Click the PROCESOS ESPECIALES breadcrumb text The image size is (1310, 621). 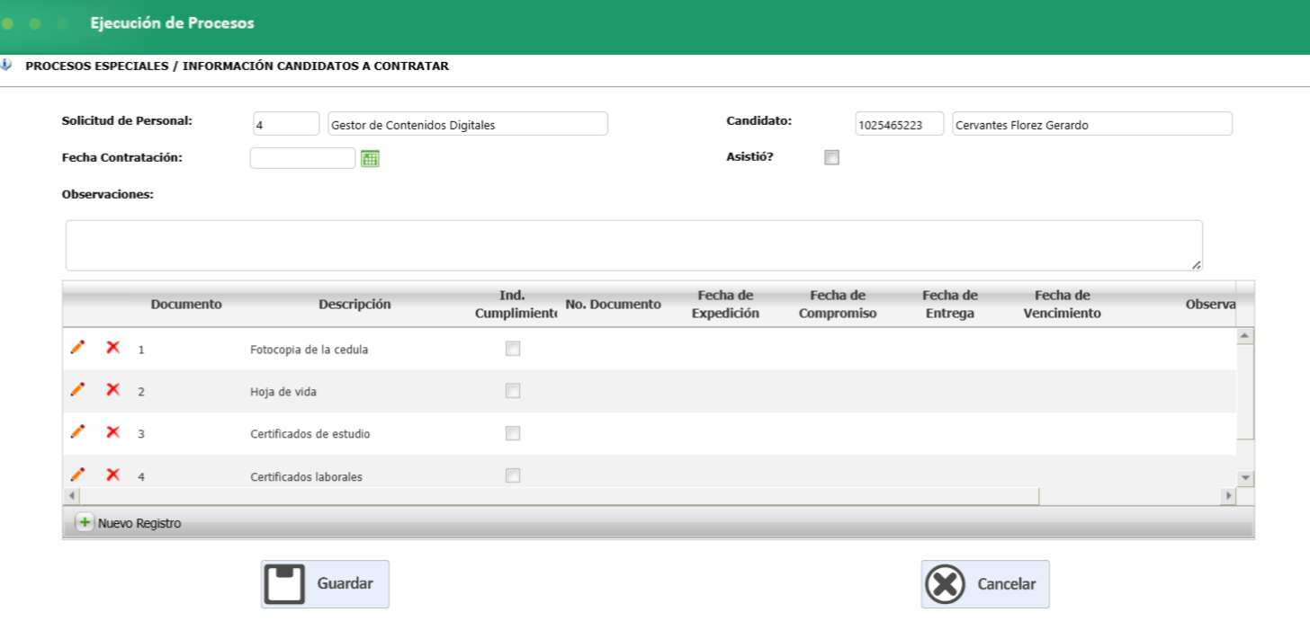(97, 67)
